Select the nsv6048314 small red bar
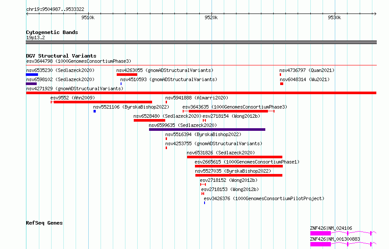389x249 pixels. 281,84
